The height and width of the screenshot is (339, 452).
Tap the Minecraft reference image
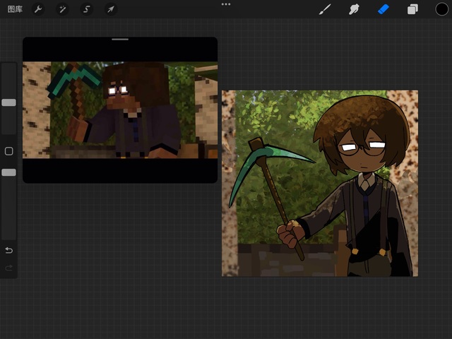coord(120,109)
